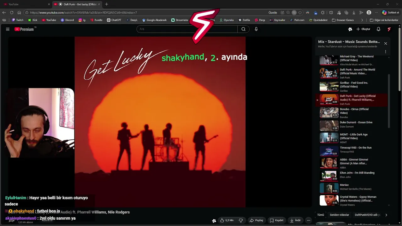The width and height of the screenshot is (402, 226).
Task: Close the Mix playlist panel
Action: 385,43
